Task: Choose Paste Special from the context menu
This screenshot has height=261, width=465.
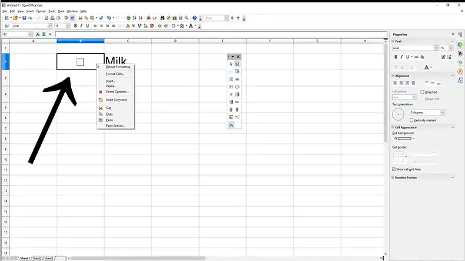Action: pos(115,125)
